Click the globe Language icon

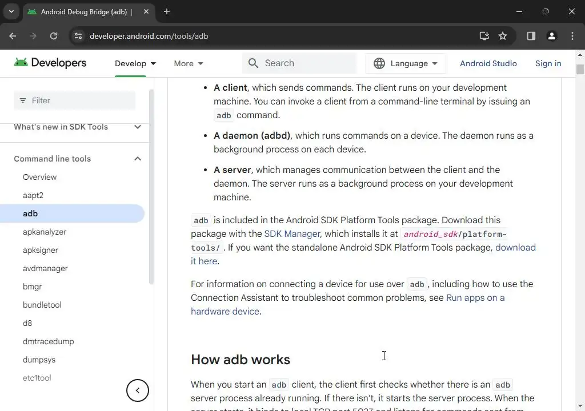[379, 63]
